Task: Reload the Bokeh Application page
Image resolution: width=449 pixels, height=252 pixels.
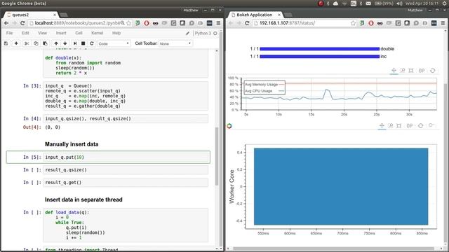Action: (x=247, y=23)
